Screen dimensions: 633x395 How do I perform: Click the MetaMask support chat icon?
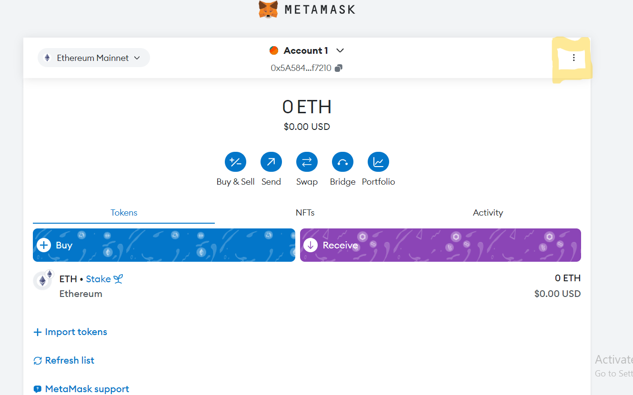pyautogui.click(x=38, y=389)
